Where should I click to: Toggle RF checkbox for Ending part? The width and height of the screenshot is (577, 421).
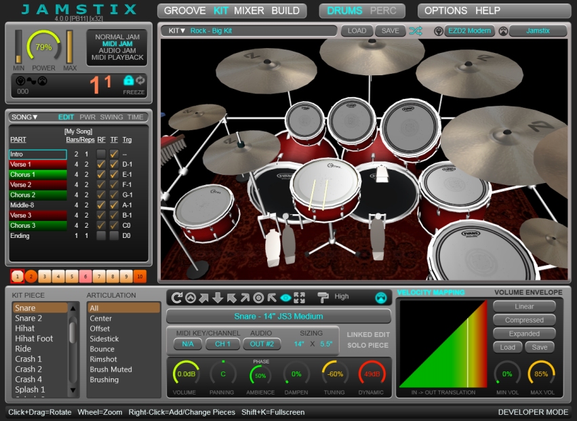click(x=101, y=235)
